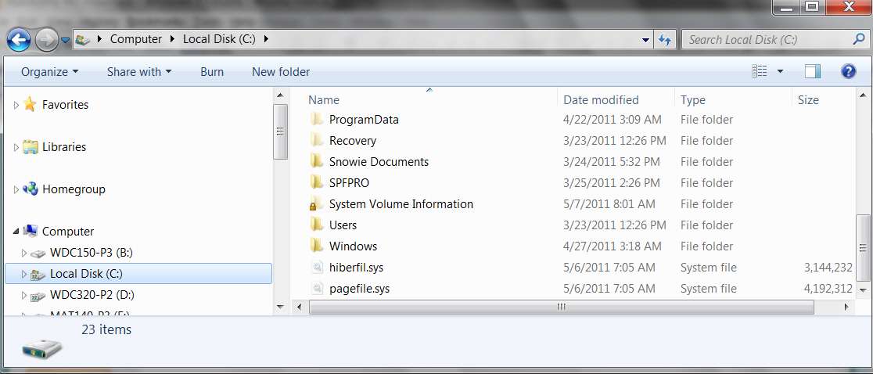Select the pagefile.sys file name
The height and width of the screenshot is (374, 873).
pyautogui.click(x=359, y=288)
